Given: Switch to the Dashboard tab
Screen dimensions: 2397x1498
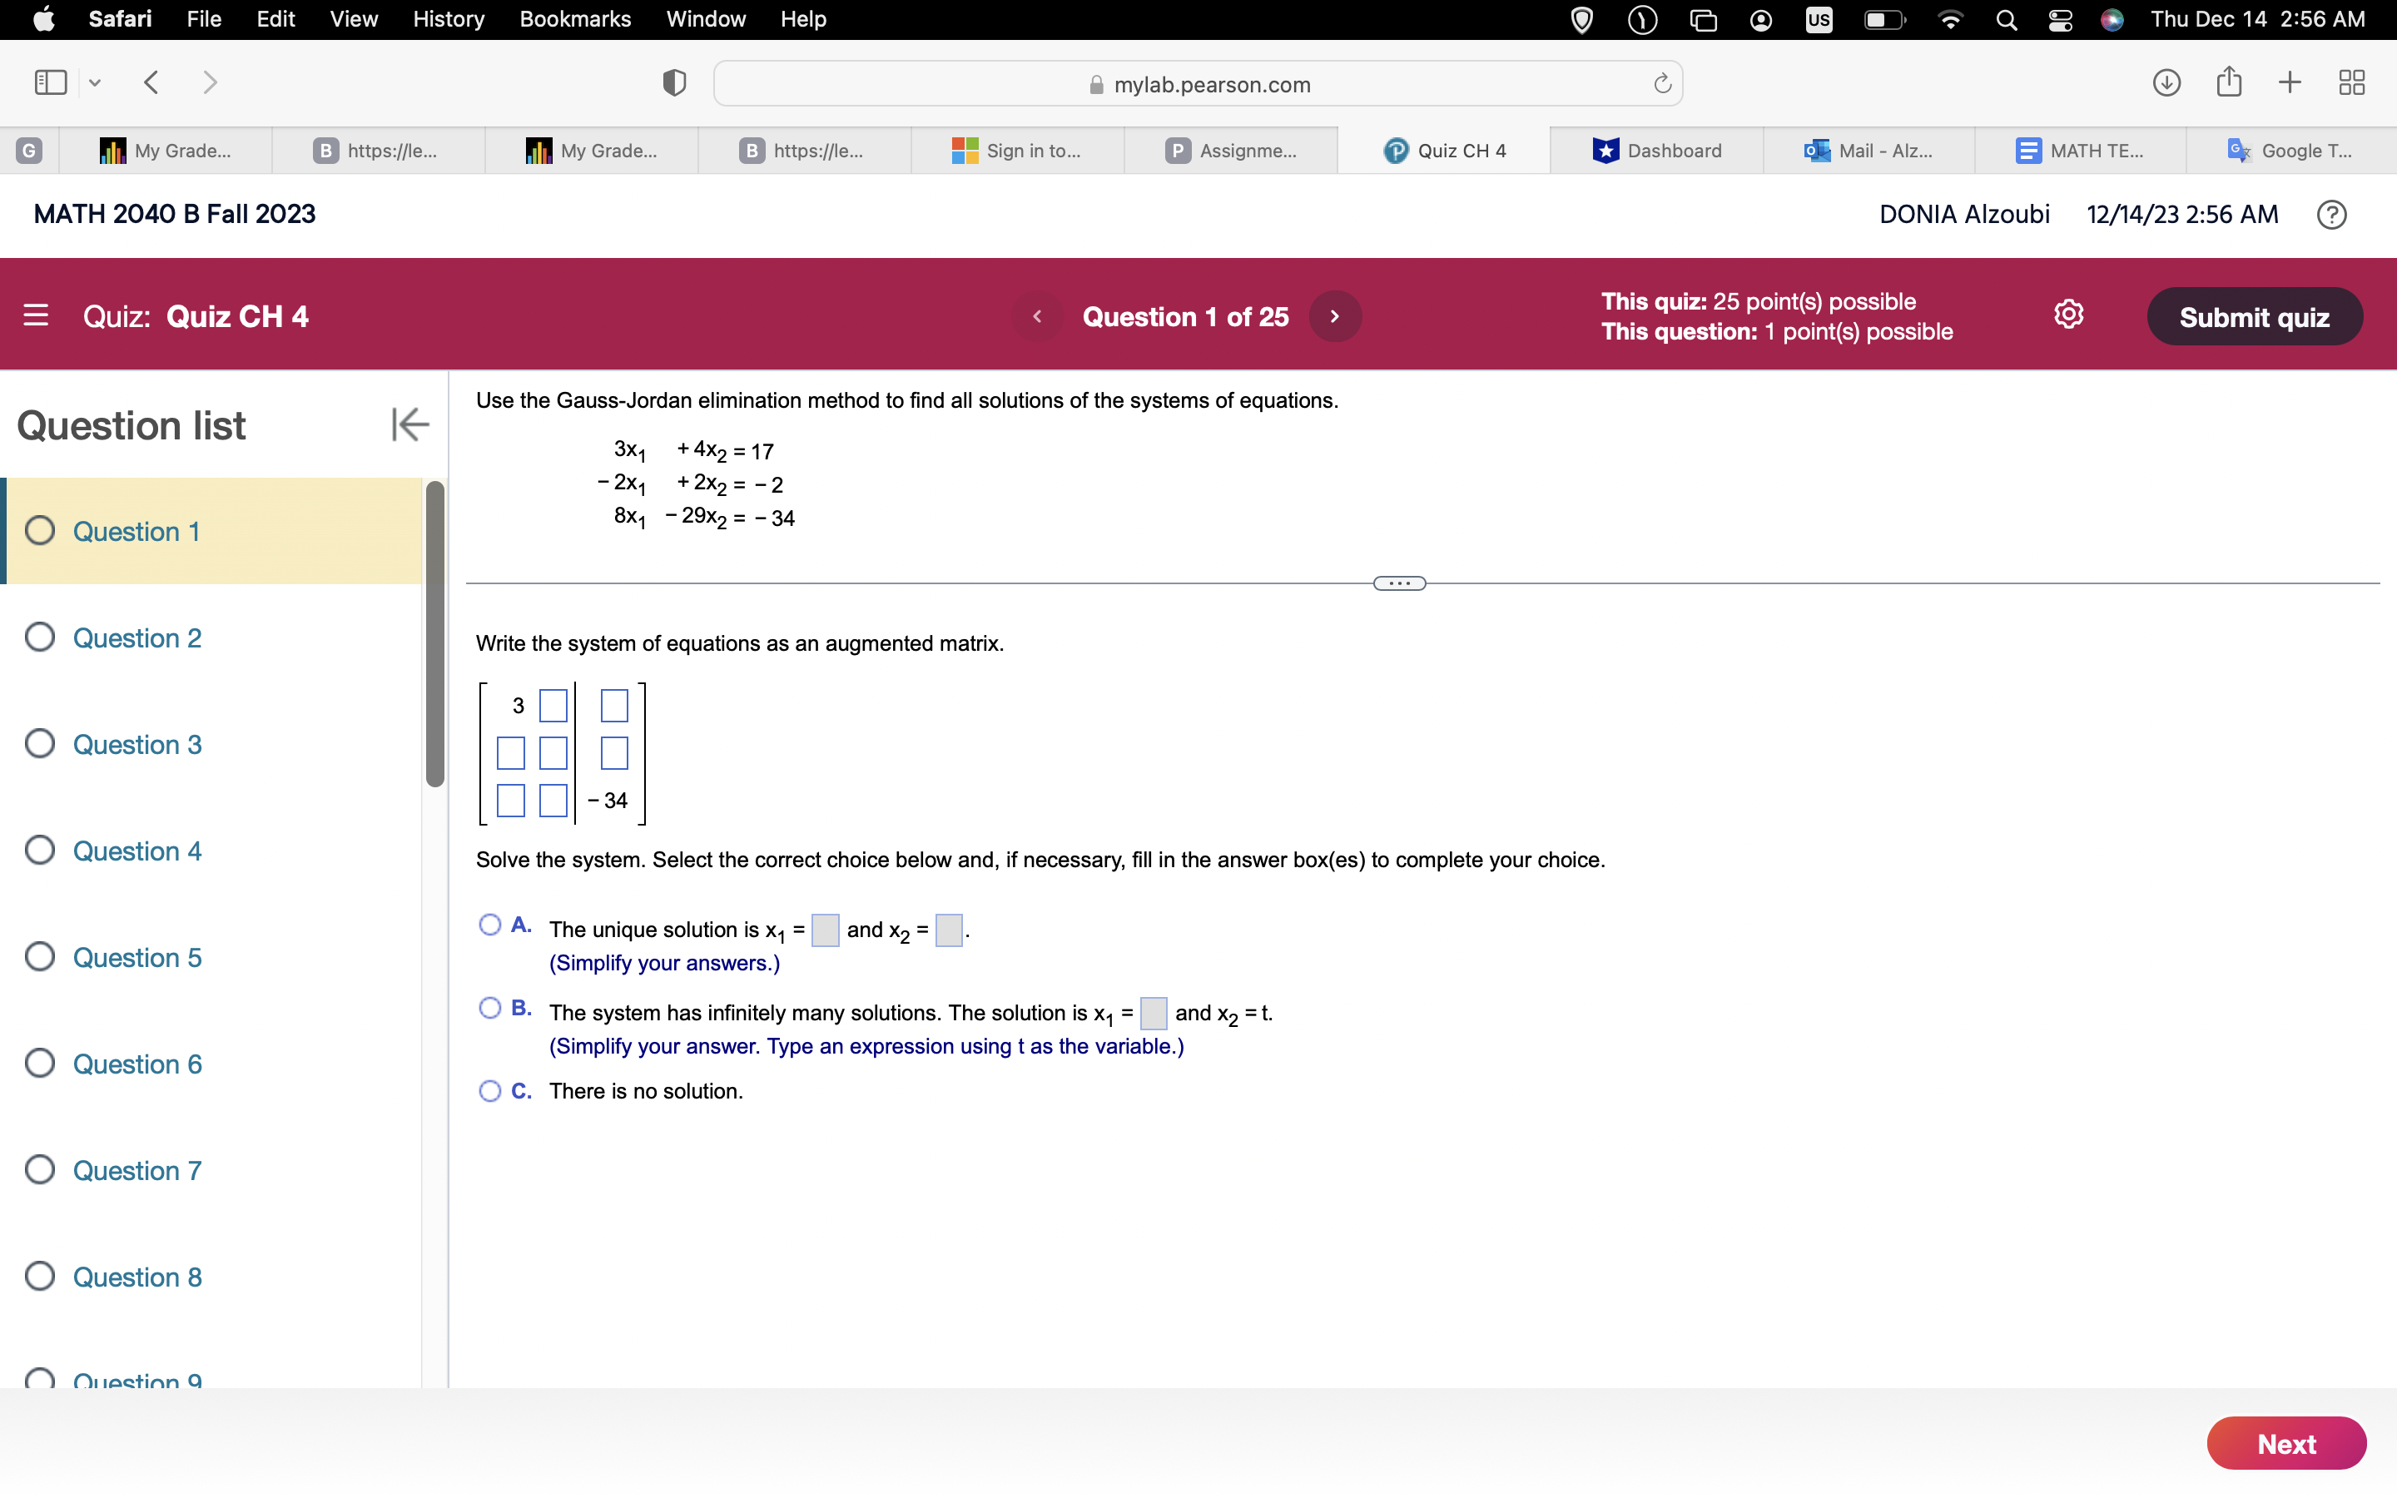Looking at the screenshot, I should (x=1673, y=151).
